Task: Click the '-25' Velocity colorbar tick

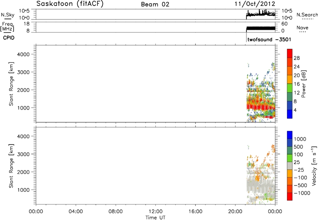Action: coord(299,170)
